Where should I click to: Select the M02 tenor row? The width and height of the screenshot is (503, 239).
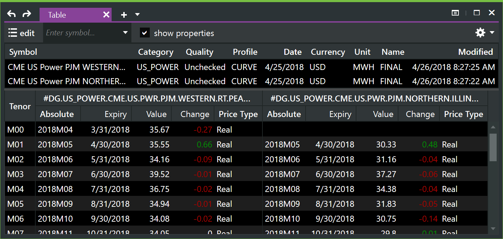(246, 159)
